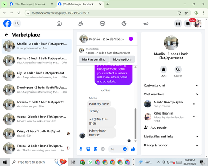Go to the Home feed icon
The width and height of the screenshot is (208, 166).
[x=59, y=23]
